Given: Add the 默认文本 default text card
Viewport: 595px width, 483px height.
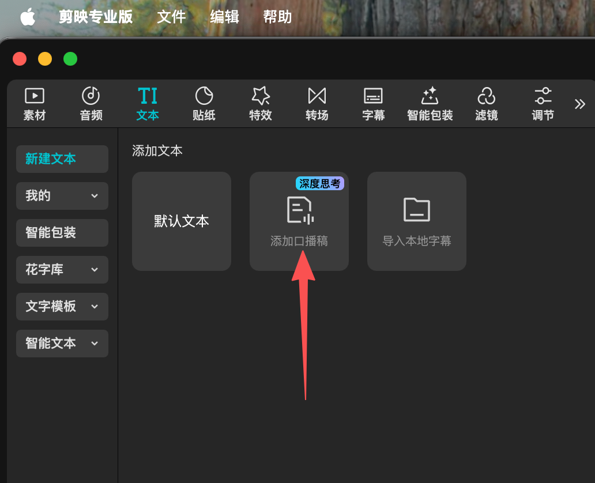Looking at the screenshot, I should [x=182, y=221].
